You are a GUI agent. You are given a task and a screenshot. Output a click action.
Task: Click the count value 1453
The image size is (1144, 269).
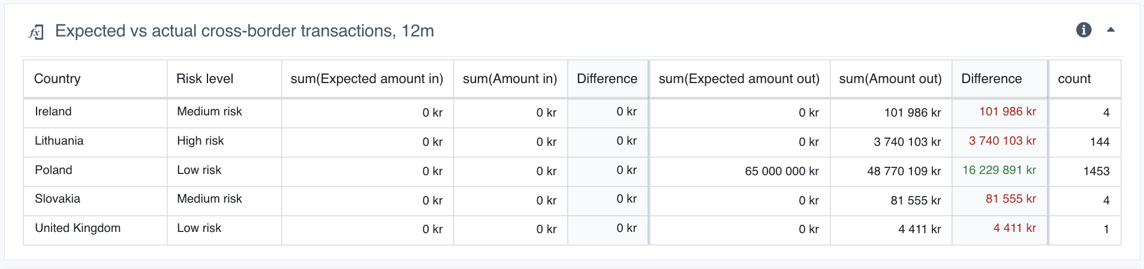pos(1096,172)
